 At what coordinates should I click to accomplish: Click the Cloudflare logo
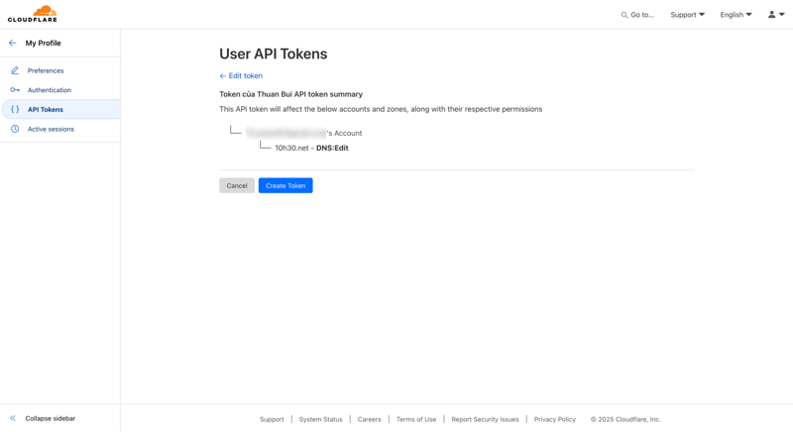(x=33, y=14)
